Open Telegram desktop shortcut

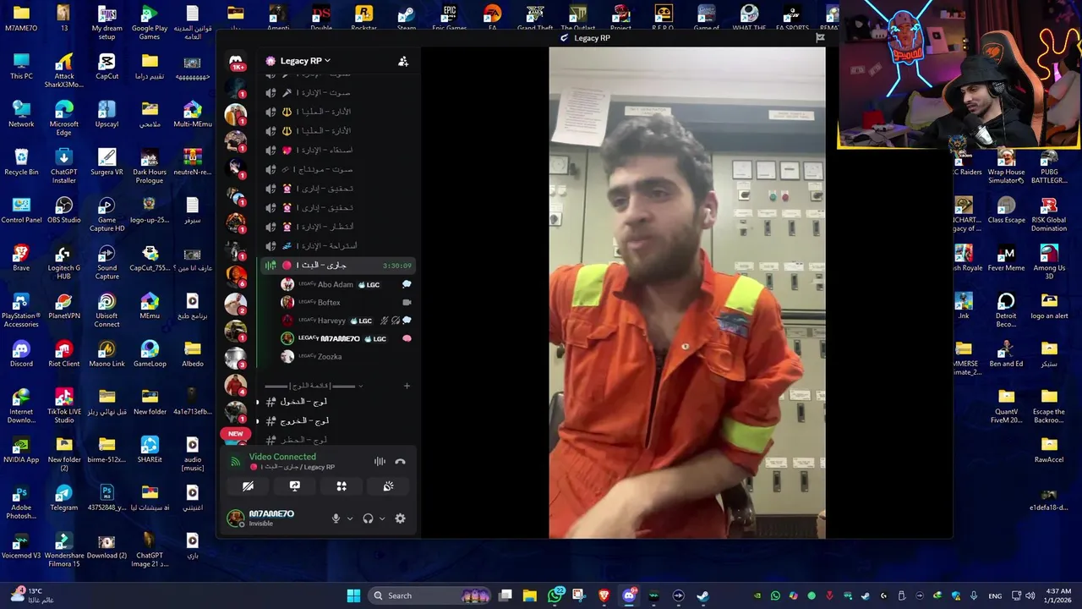pos(64,498)
